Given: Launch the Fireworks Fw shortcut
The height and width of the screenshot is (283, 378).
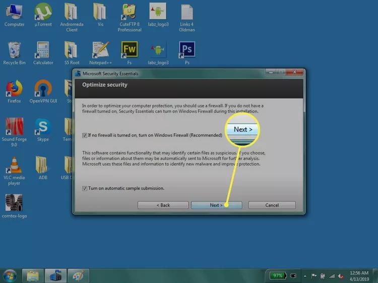Looking at the screenshot, I should click(130, 53).
